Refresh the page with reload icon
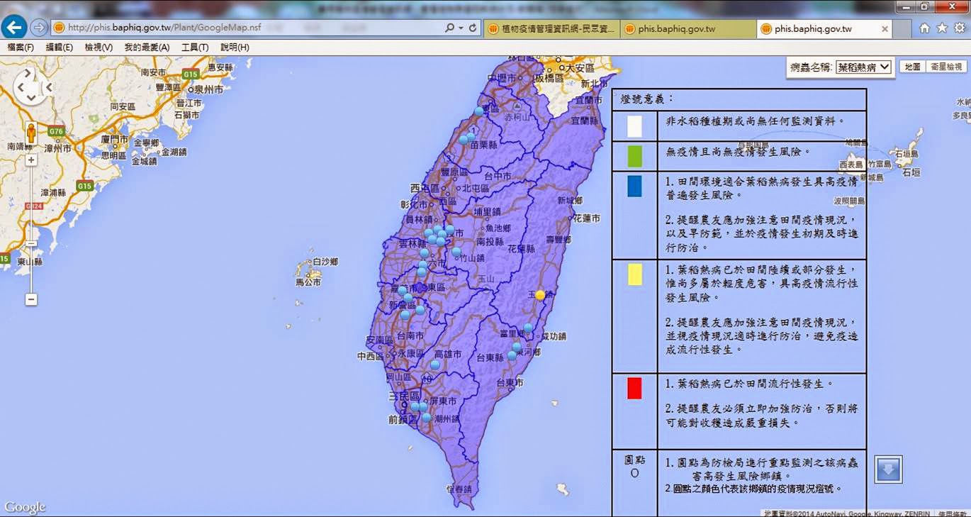The image size is (971, 517). point(473,28)
